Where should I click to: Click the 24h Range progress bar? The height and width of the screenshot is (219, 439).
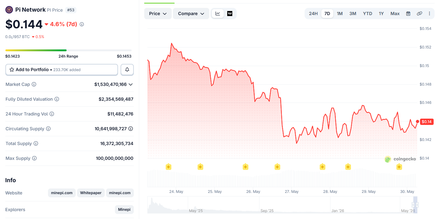(x=68, y=50)
